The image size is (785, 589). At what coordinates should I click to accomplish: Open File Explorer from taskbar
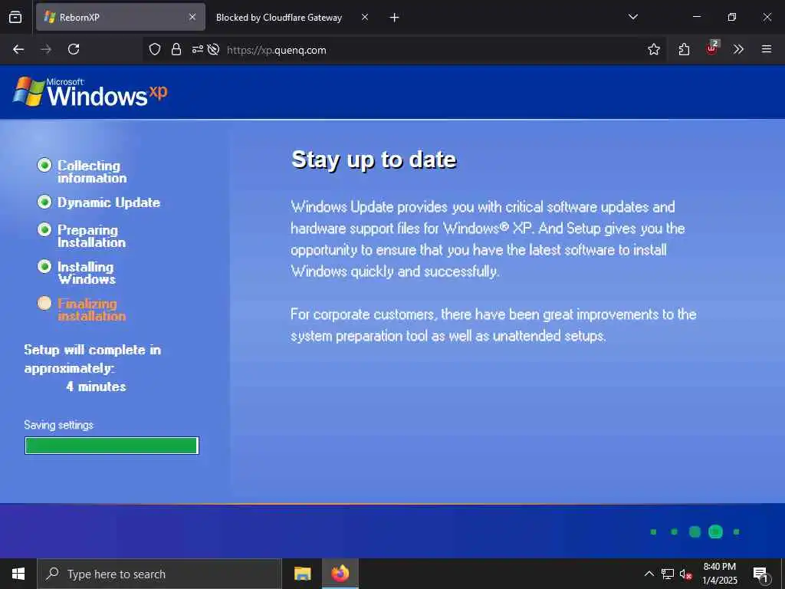(302, 574)
